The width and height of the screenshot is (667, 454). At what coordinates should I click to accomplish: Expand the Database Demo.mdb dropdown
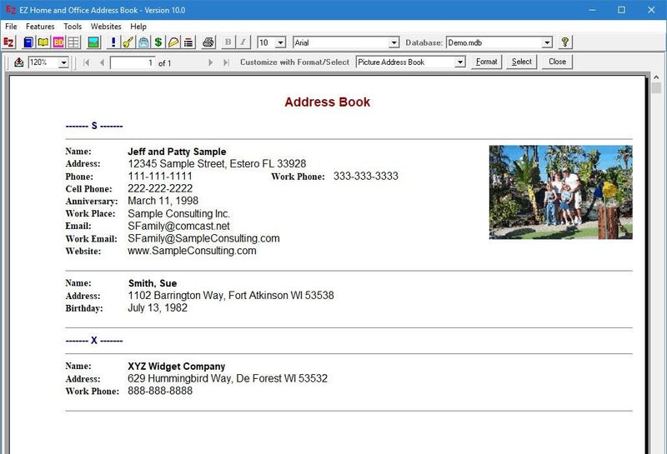(x=547, y=42)
